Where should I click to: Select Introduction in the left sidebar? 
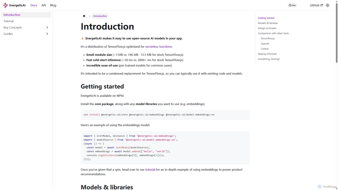coord(26,15)
